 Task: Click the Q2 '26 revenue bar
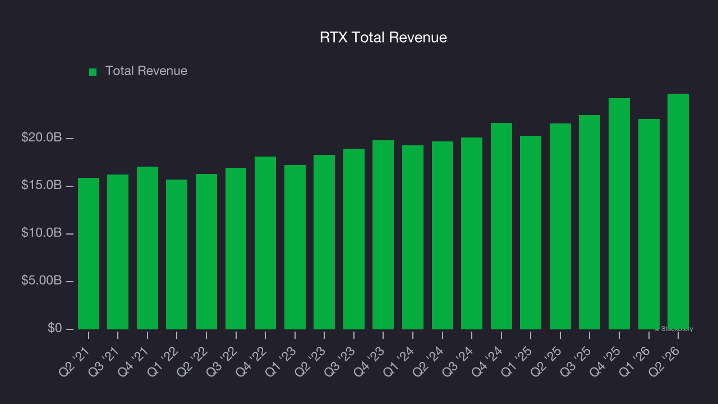tap(678, 212)
